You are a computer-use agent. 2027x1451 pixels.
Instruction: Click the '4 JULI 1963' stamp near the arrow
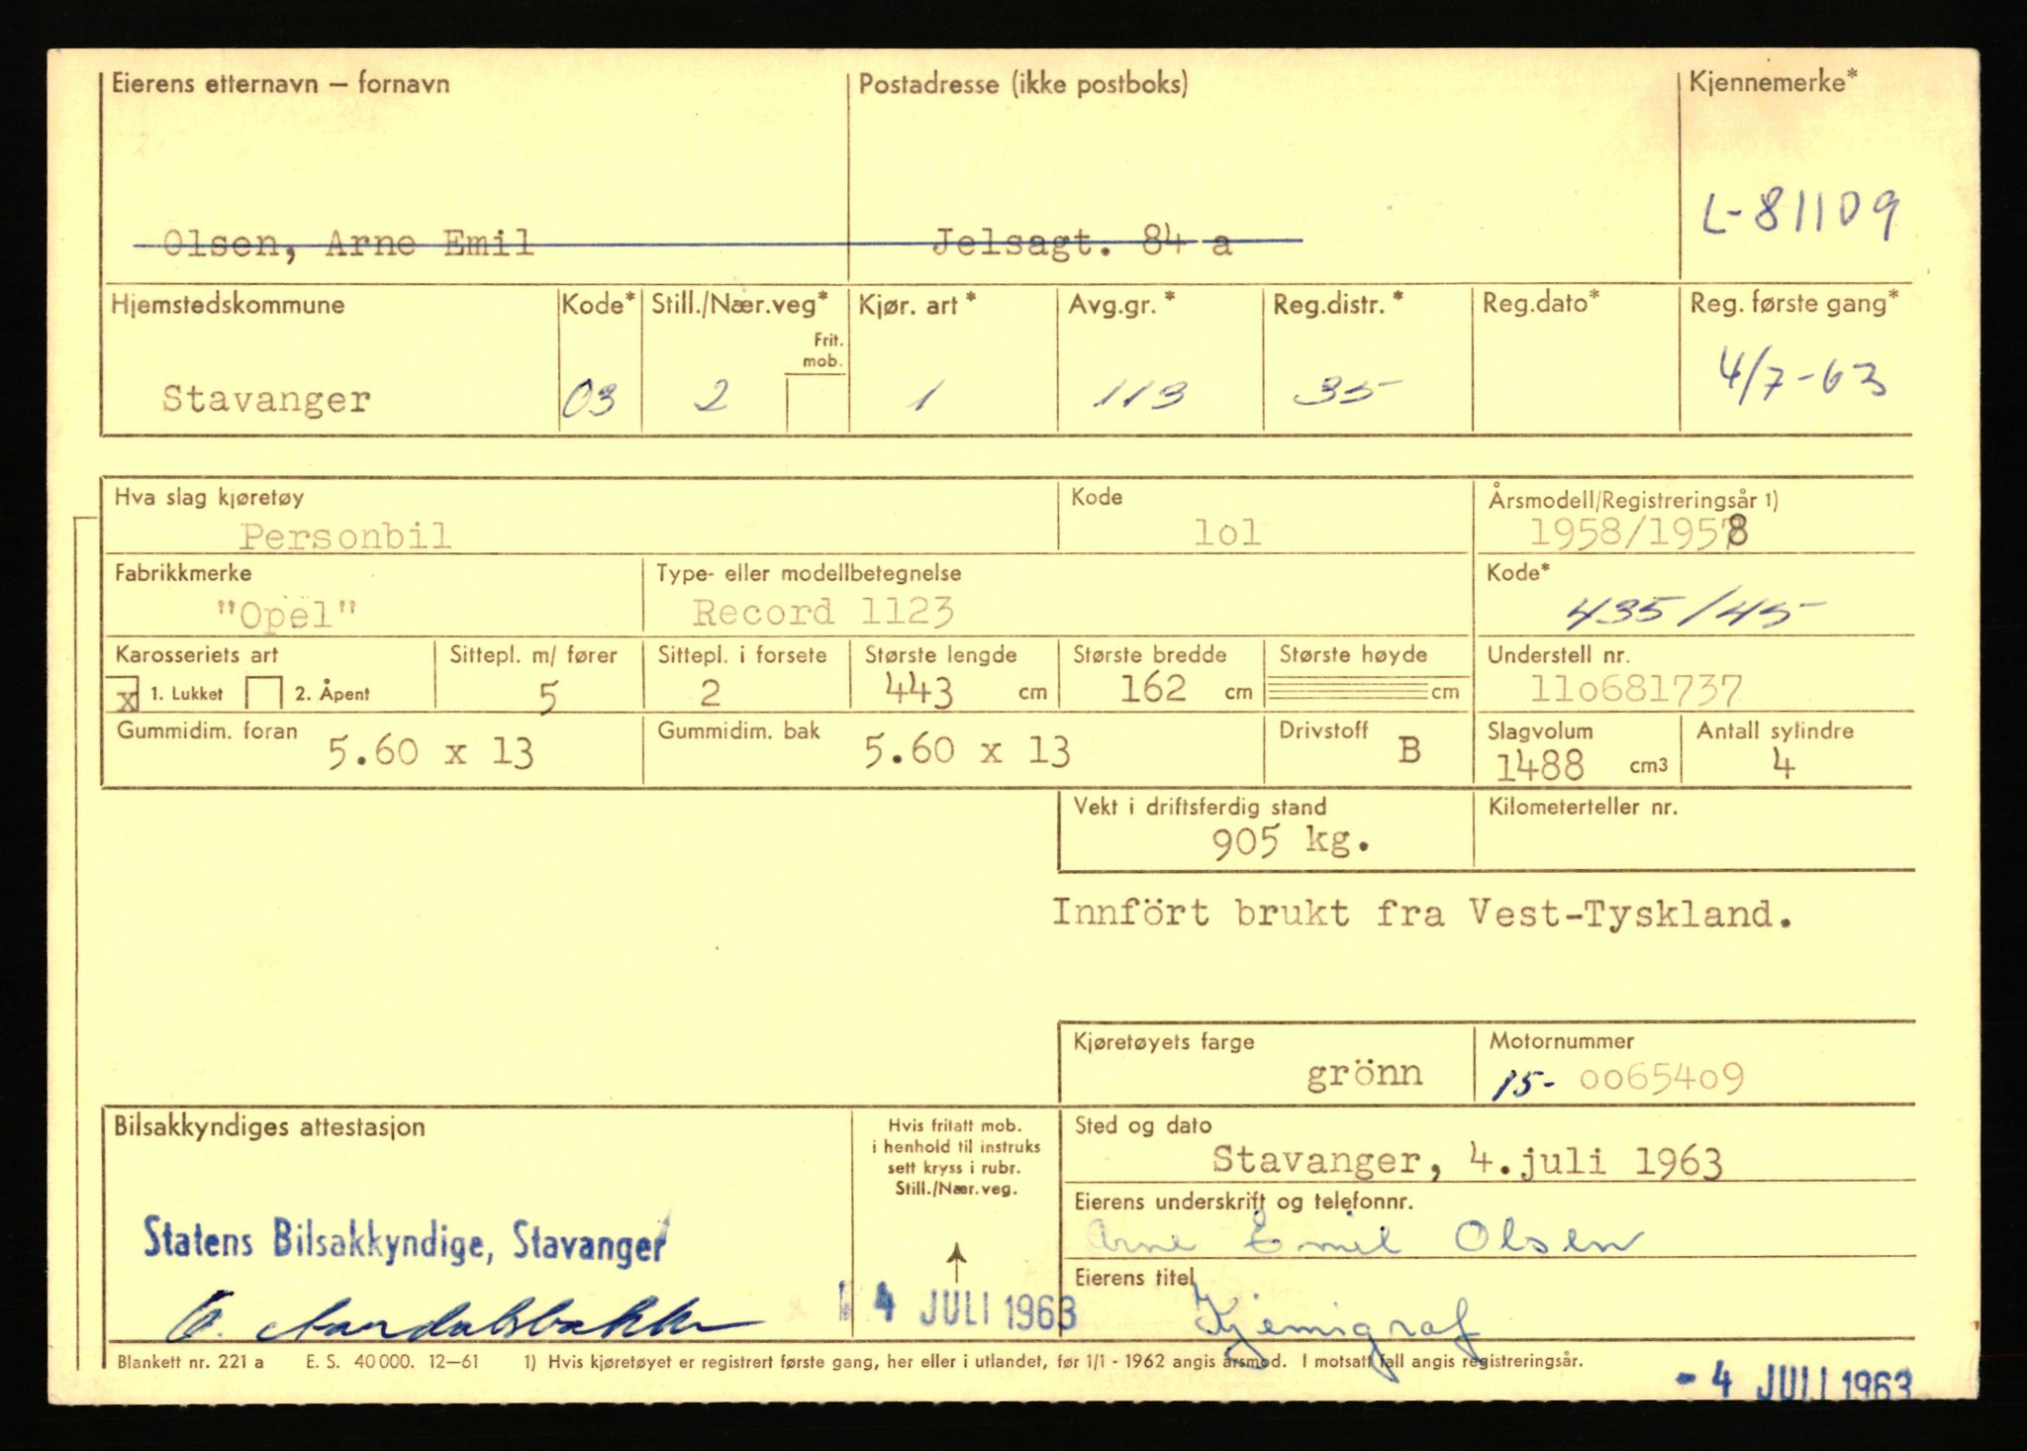click(958, 1308)
